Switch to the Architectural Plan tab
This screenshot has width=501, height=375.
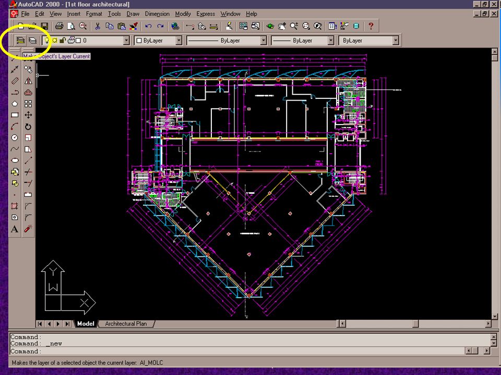click(x=126, y=323)
